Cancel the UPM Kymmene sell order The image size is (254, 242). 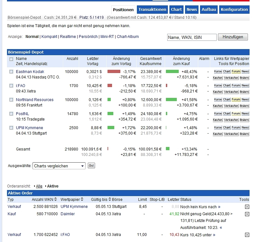(x=247, y=207)
